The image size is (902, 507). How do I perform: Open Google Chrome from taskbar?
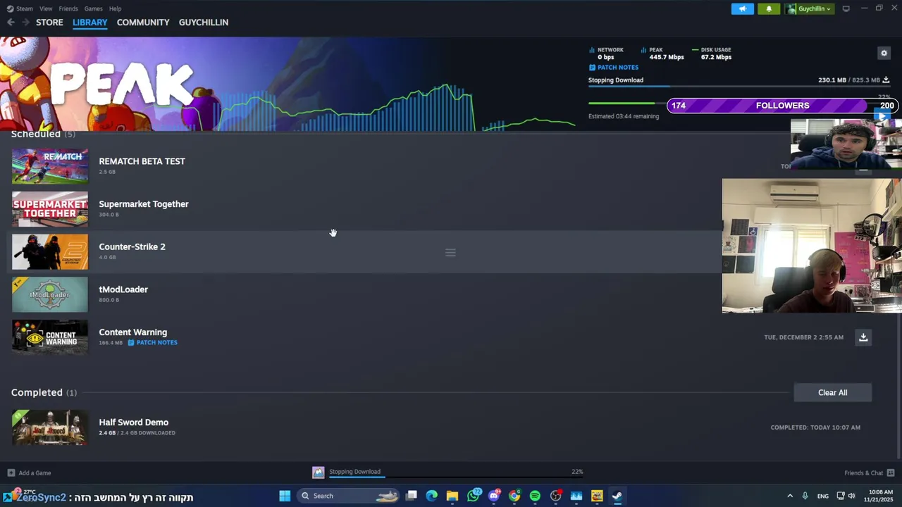tap(514, 496)
